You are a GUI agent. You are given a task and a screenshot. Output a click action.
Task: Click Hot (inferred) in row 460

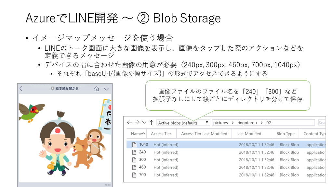166,168
